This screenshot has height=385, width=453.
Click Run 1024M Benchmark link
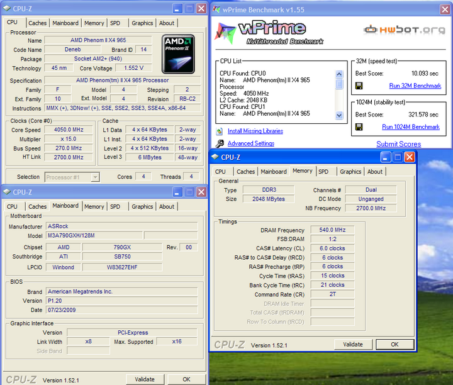point(410,127)
